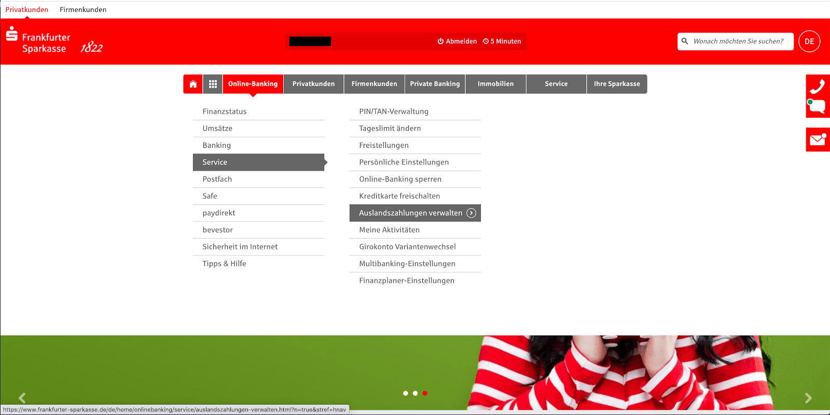Go to previous banner slide arrow
Viewport: 830px width, 415px height.
pos(22,398)
